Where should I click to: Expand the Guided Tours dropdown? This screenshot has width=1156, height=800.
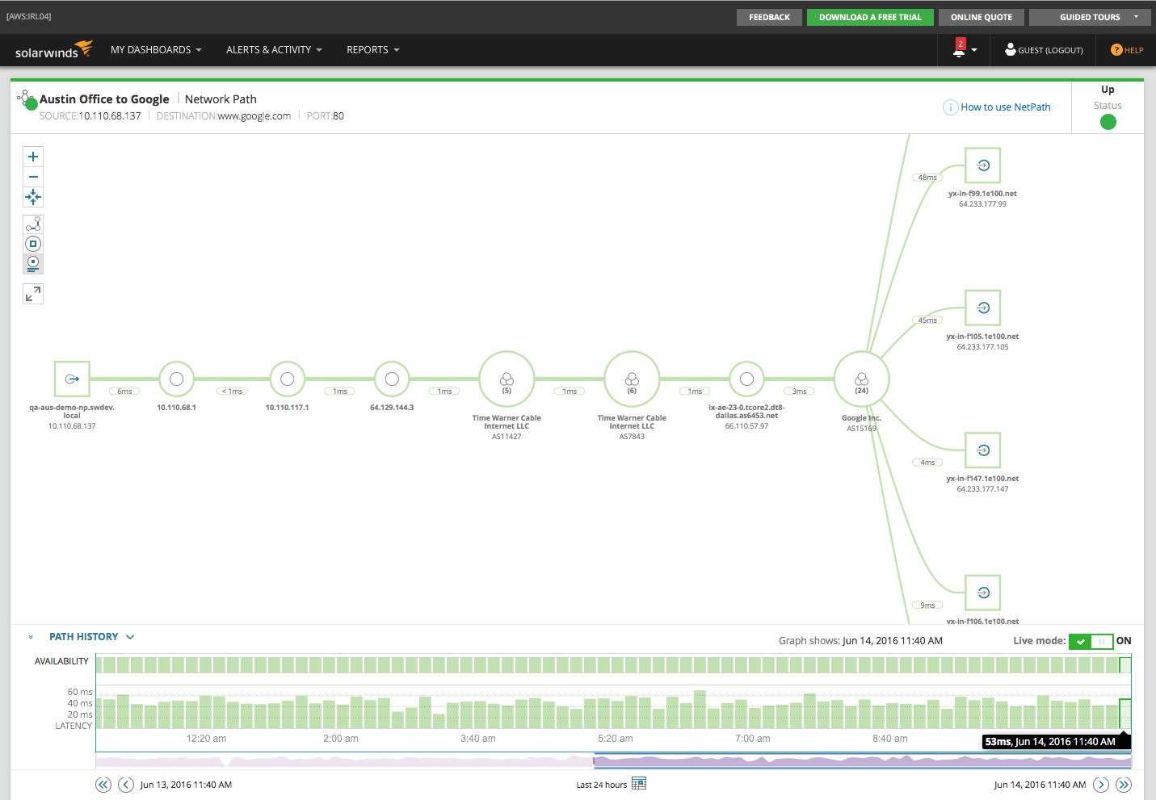(x=1090, y=17)
